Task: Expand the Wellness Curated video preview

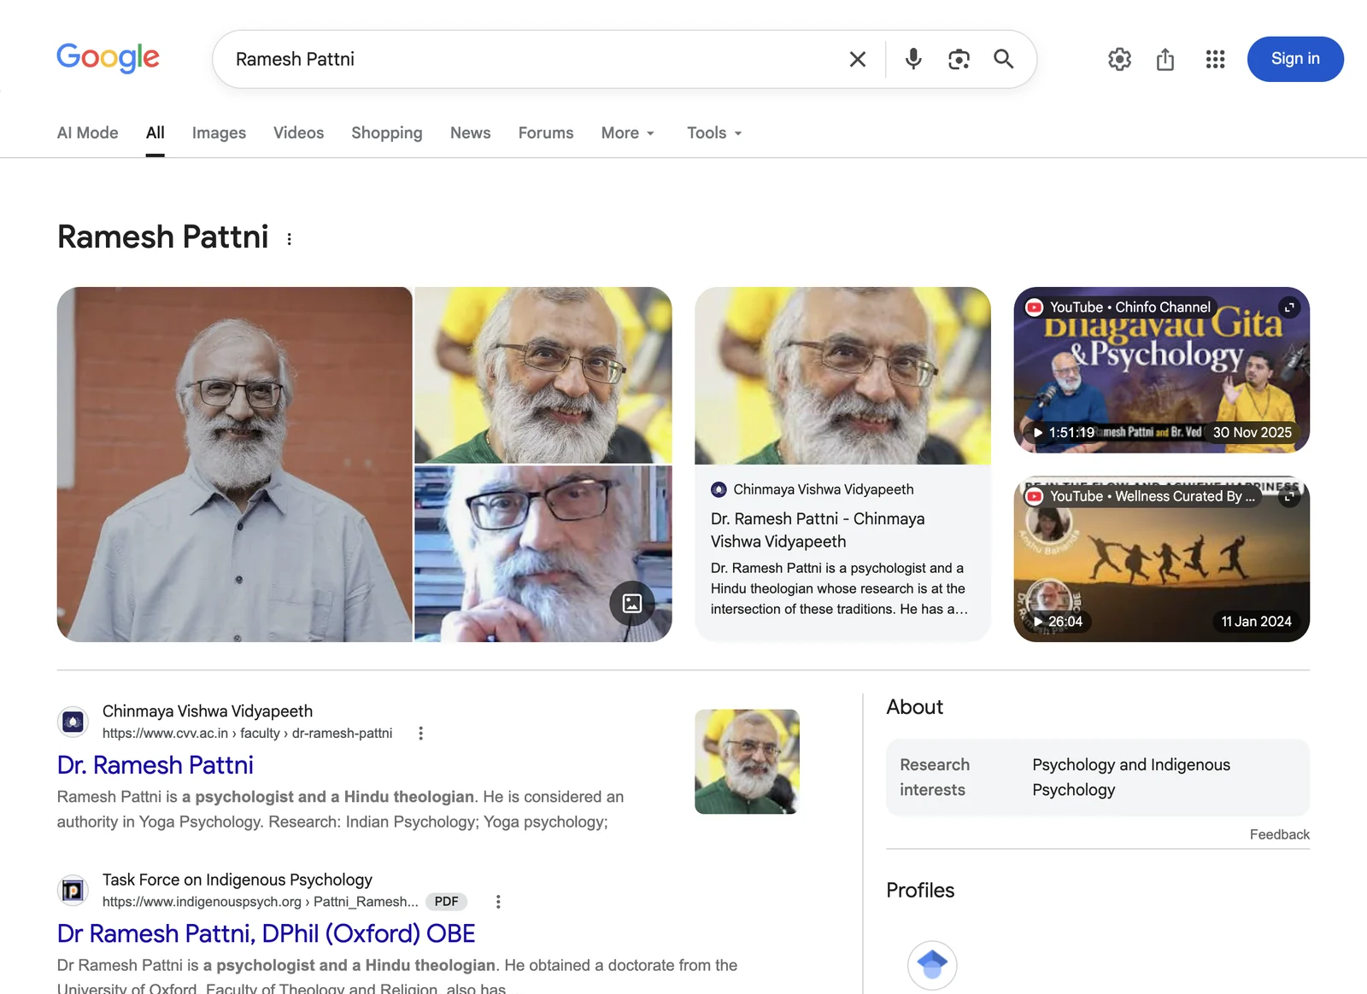Action: pos(1289,496)
